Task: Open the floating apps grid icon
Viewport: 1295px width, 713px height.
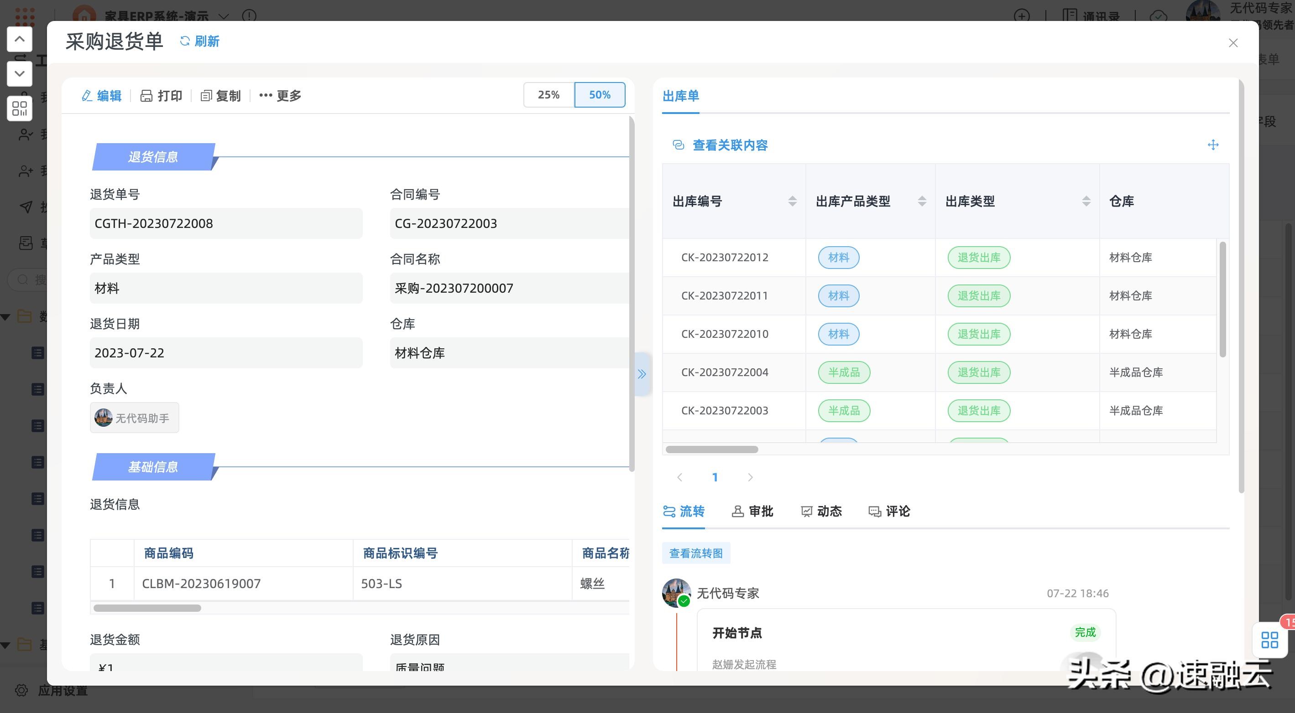Action: coord(1269,640)
